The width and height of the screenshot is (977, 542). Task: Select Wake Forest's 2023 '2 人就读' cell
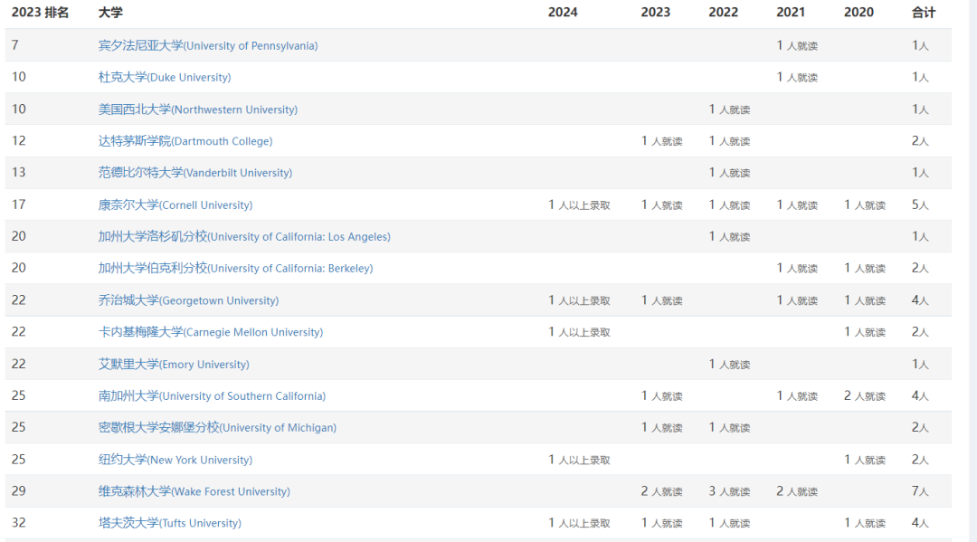pyautogui.click(x=661, y=491)
